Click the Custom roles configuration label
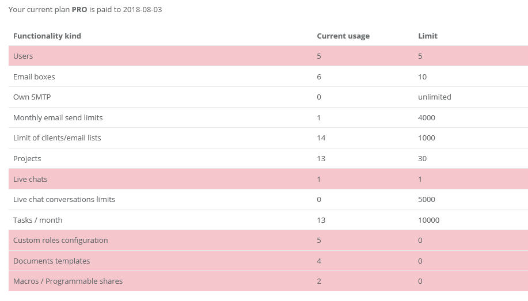 tap(60, 241)
